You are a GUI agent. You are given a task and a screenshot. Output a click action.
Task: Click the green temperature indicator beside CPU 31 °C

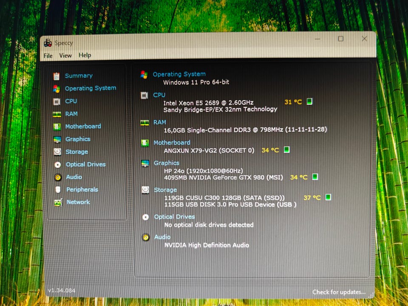click(x=309, y=101)
